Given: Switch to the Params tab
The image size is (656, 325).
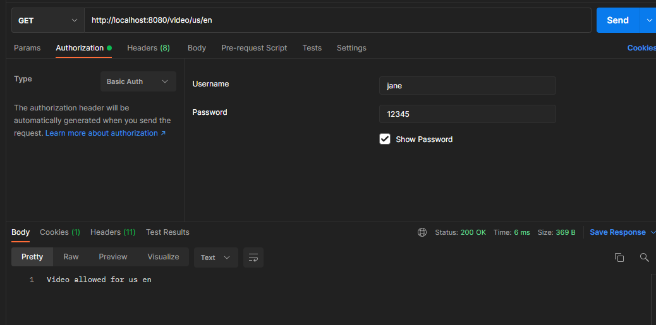Looking at the screenshot, I should point(27,48).
